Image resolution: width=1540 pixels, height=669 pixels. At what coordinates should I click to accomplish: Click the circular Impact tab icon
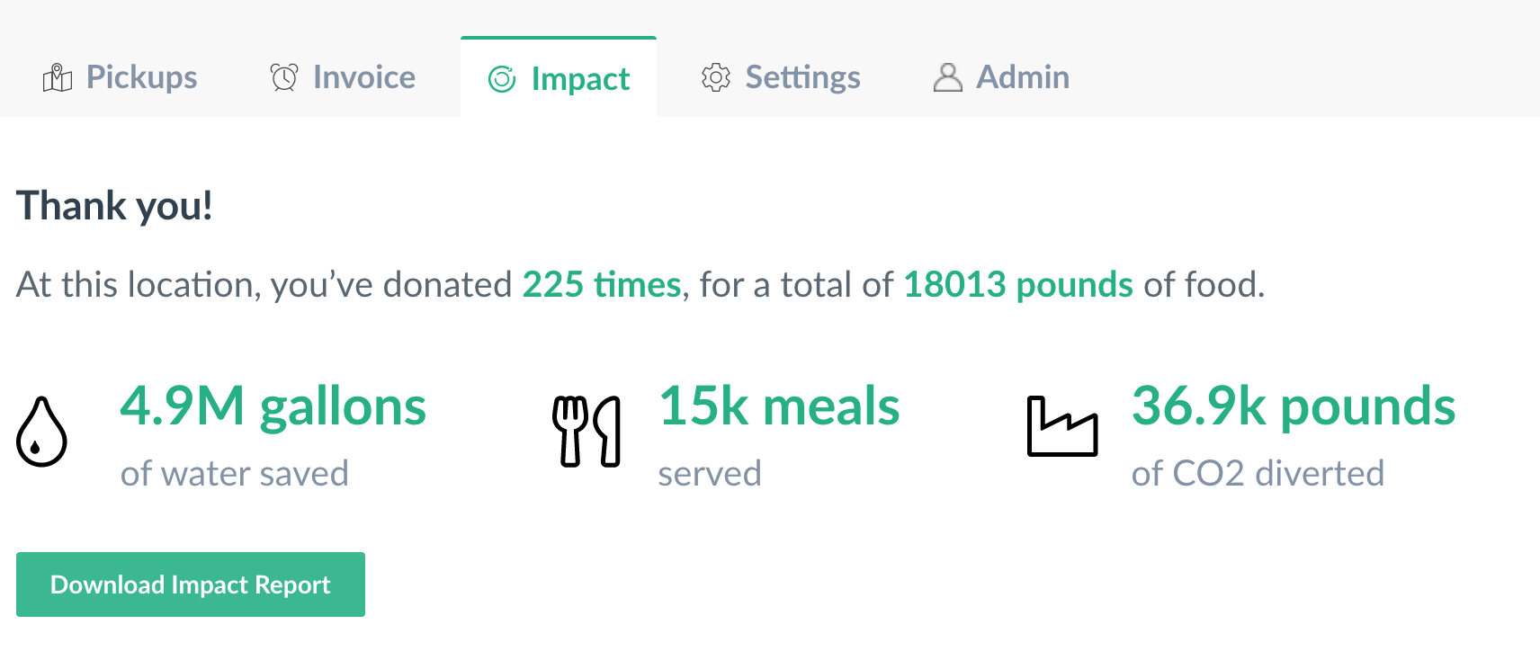point(502,79)
